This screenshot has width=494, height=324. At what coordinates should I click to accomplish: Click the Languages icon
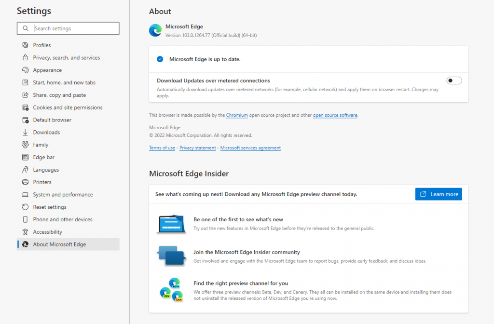tap(25, 170)
